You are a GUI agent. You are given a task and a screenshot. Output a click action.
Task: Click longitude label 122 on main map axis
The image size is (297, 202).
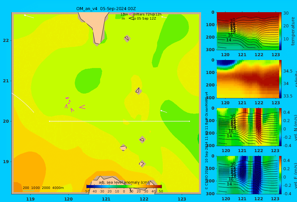point(144,199)
